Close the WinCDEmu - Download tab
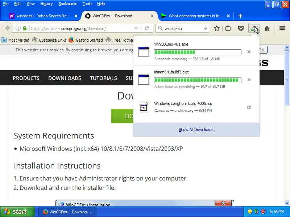 tap(152, 16)
